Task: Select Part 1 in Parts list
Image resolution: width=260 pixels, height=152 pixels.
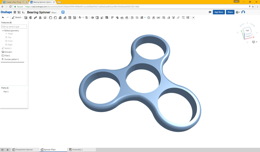Action: (6, 92)
